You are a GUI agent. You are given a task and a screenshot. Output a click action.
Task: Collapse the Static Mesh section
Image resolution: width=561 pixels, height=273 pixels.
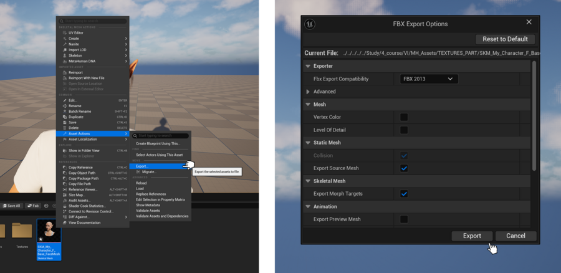pyautogui.click(x=308, y=143)
